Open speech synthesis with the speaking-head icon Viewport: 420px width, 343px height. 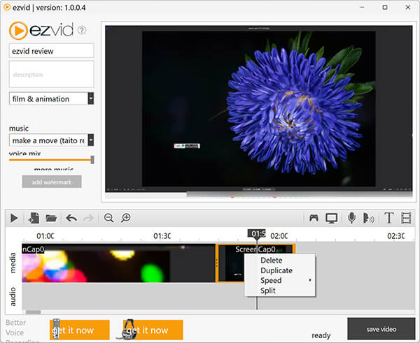pyautogui.click(x=369, y=218)
